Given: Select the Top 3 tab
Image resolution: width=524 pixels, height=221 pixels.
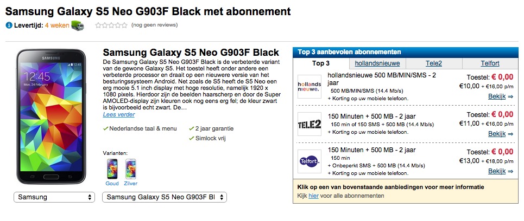Looking at the screenshot, I should pyautogui.click(x=321, y=63).
